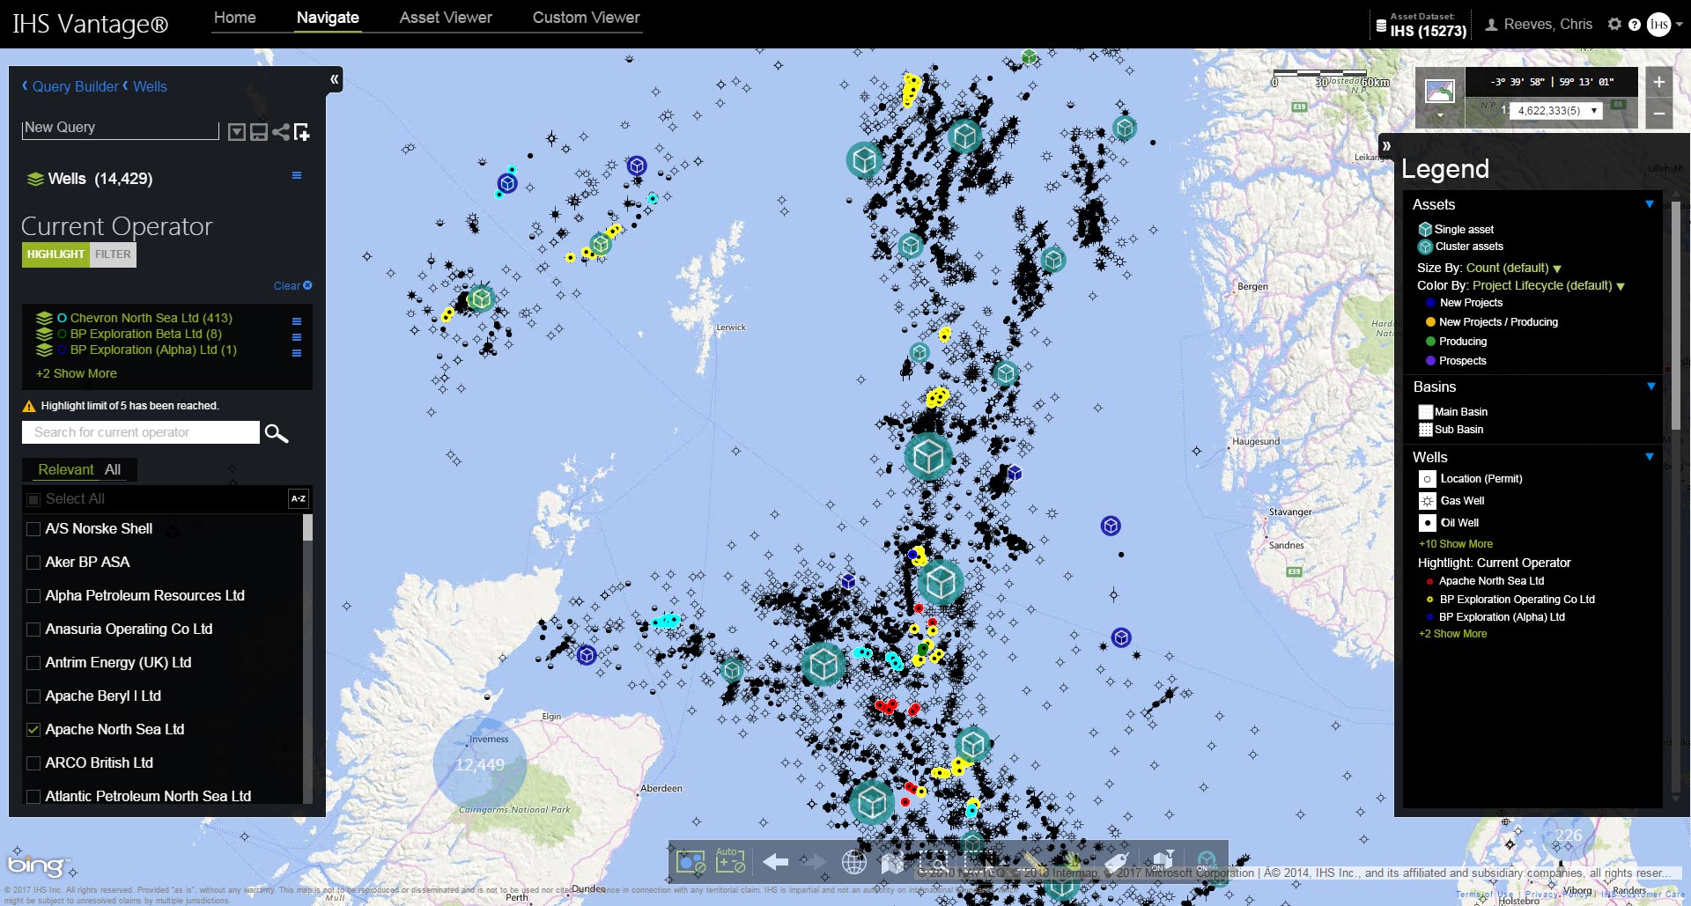Switch operator mode to FILTER
Image resolution: width=1691 pixels, height=906 pixels.
click(x=113, y=254)
